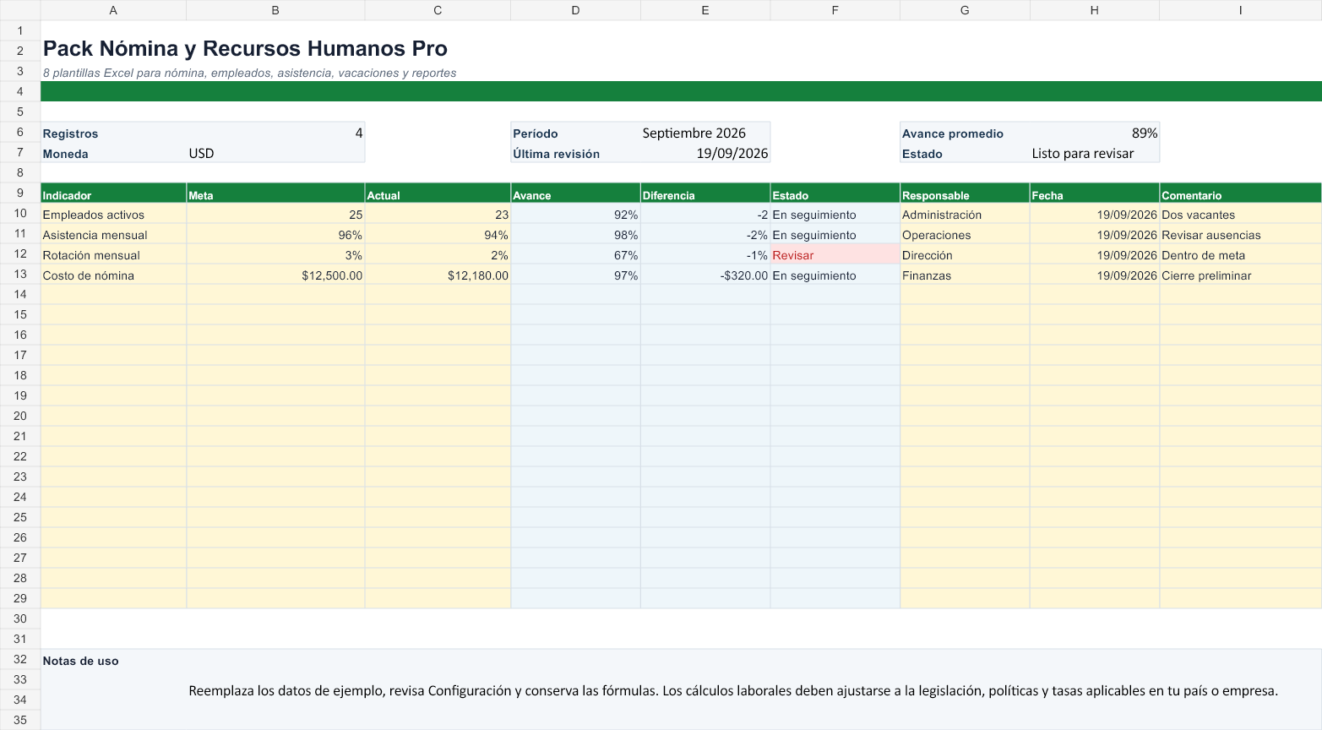Select the Avance value '97%'
1322x730 pixels.
575,275
